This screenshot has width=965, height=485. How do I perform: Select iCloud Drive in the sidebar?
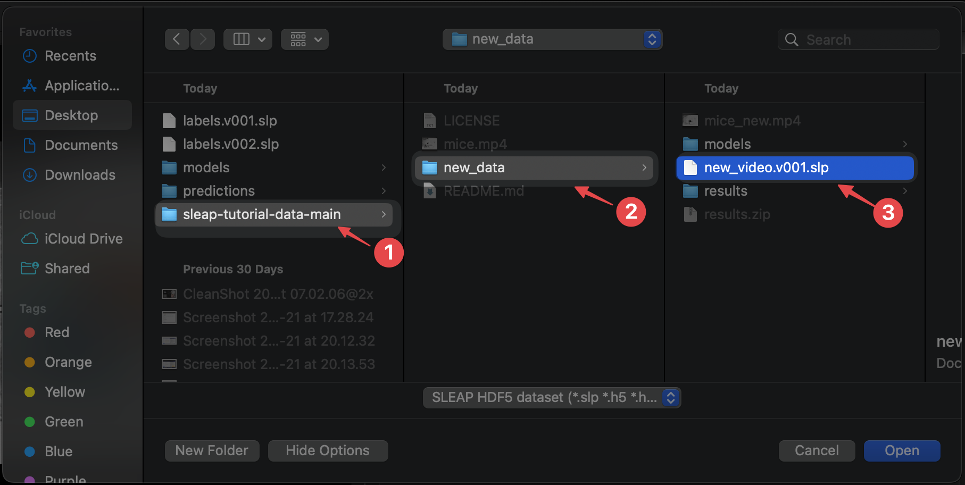[84, 239]
